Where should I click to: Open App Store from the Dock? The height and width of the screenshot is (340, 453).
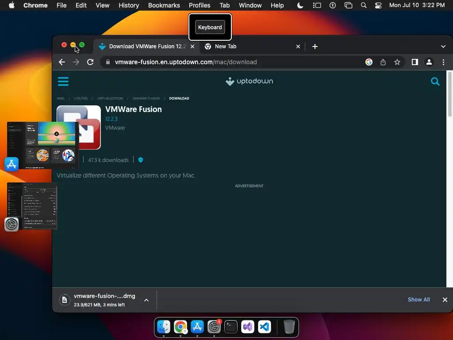point(197,327)
